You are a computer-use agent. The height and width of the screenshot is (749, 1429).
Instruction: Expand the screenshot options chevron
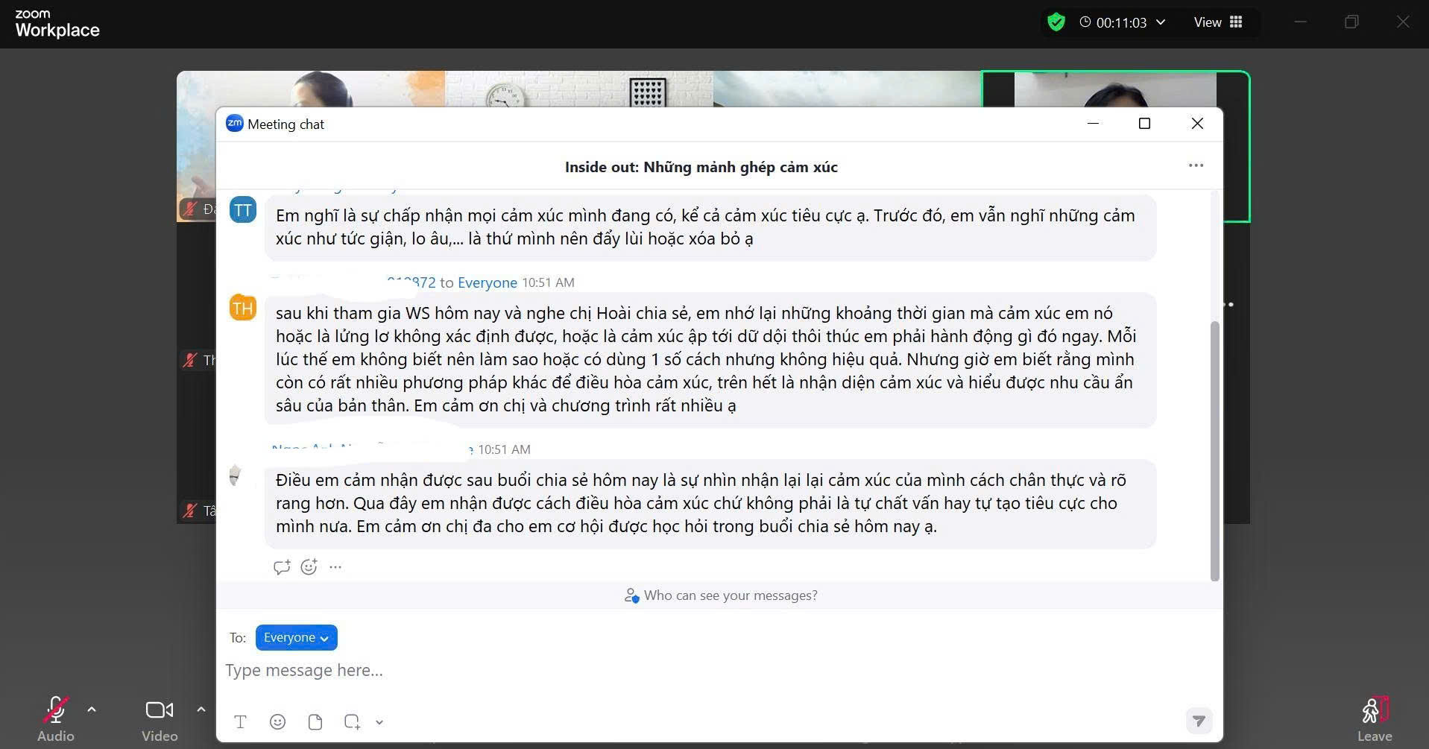coord(379,722)
